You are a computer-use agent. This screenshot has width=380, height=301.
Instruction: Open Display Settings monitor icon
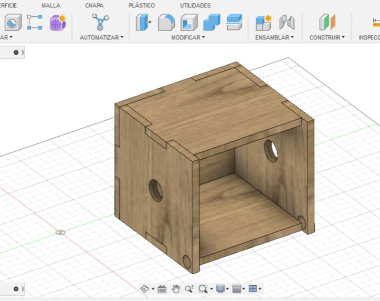click(220, 288)
